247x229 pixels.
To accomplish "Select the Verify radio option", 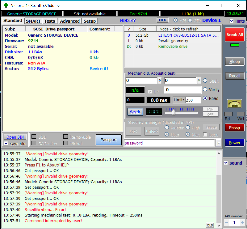I will click(205, 89).
